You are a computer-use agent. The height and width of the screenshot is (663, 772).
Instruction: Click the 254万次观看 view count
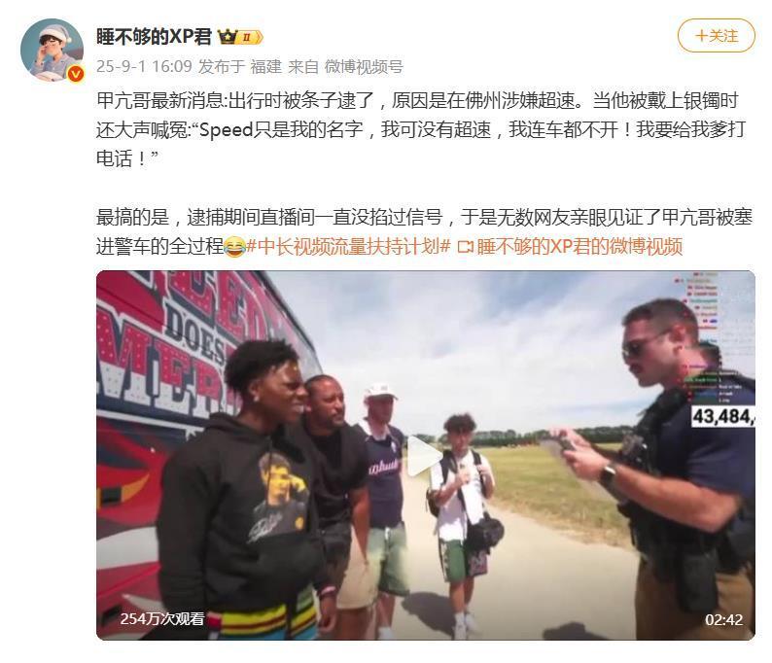coord(162,618)
